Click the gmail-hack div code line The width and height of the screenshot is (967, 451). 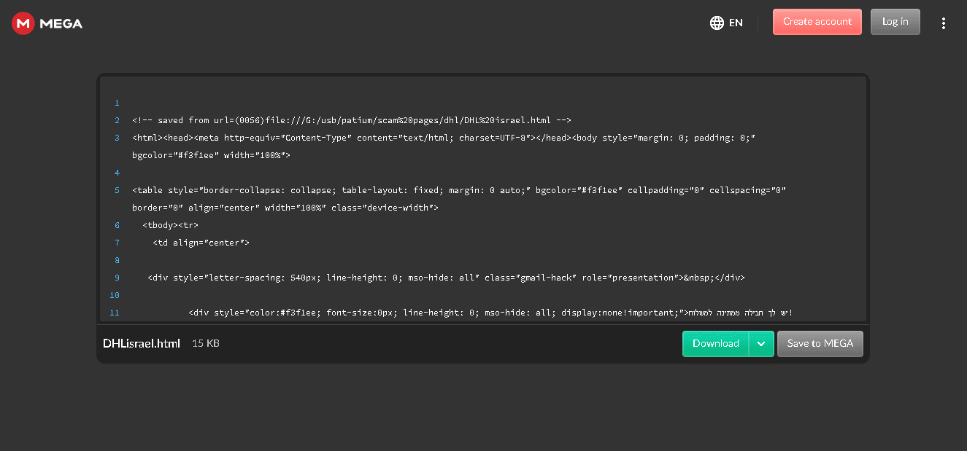point(445,278)
